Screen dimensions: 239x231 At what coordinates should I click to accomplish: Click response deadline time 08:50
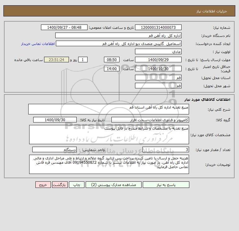[x=112, y=60]
